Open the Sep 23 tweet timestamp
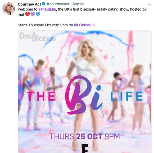This screenshot has width=154, height=153. [78, 4]
